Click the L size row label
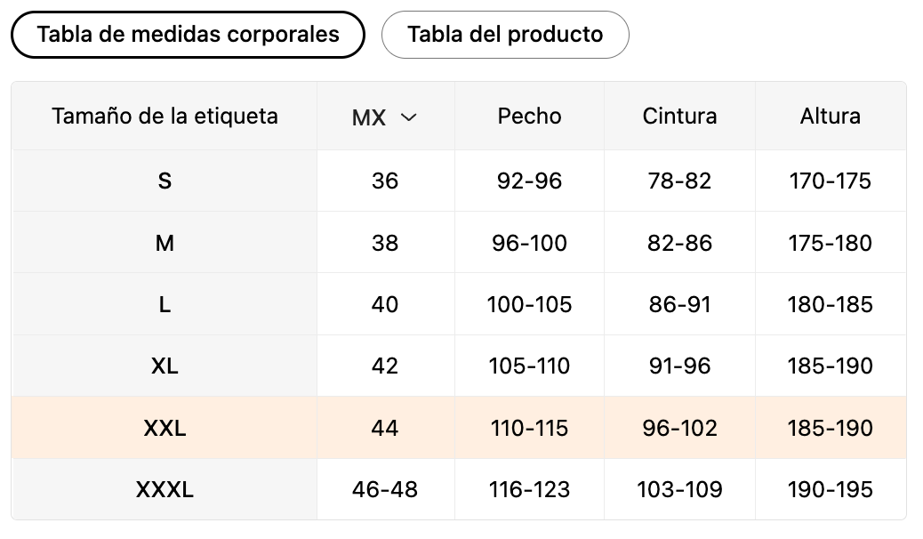This screenshot has width=923, height=539. (x=165, y=304)
